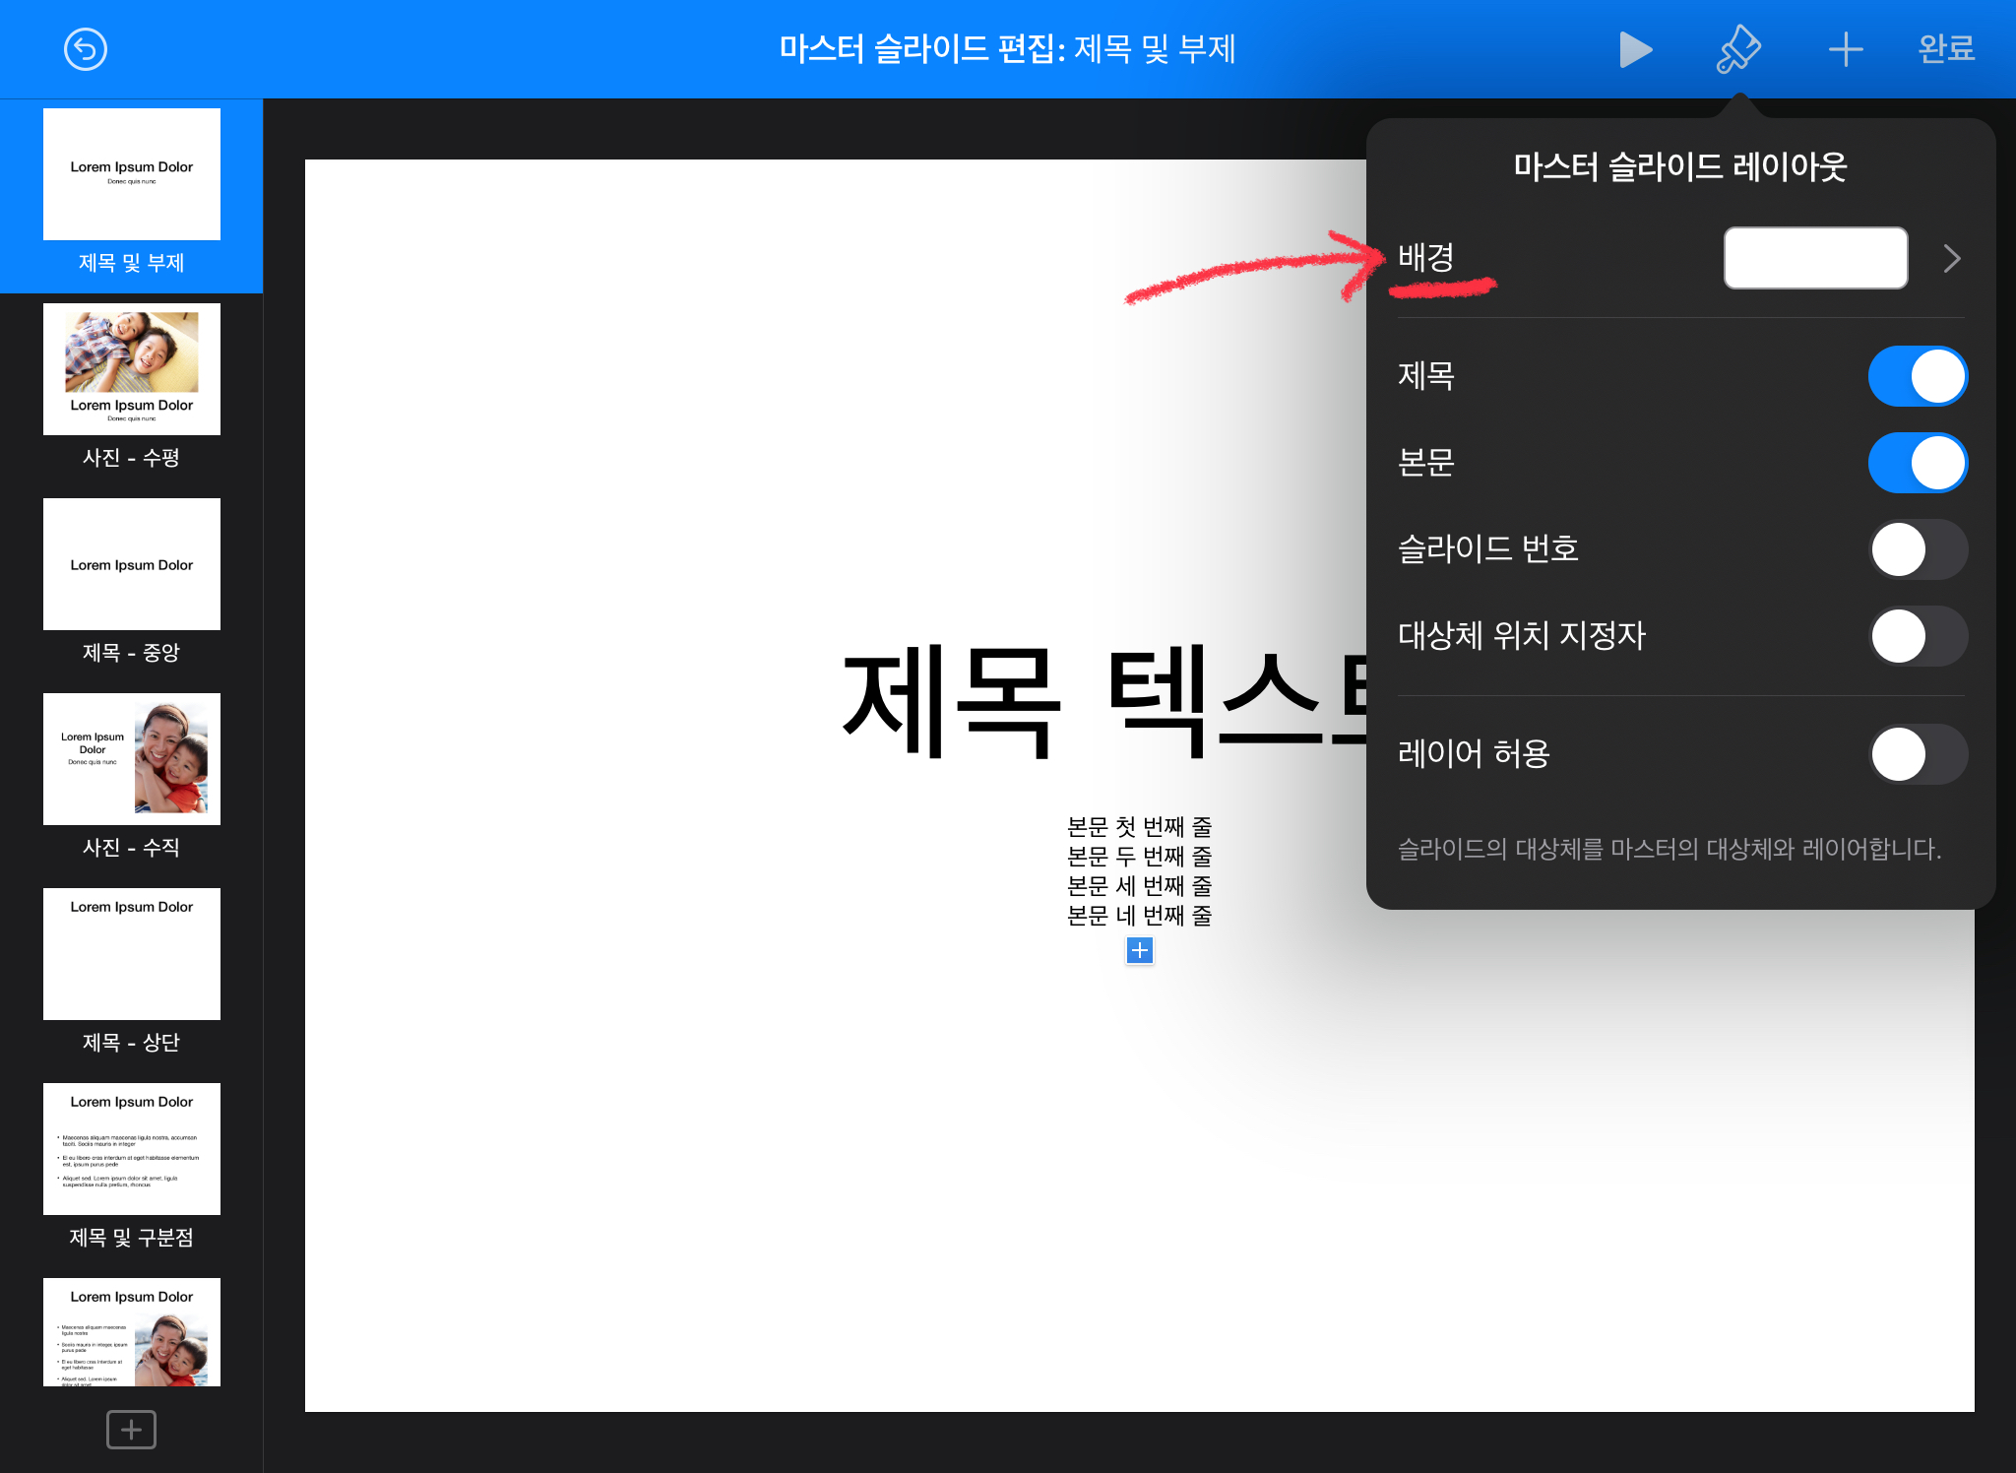Turn on 레이어 허용 toggle

1917,754
